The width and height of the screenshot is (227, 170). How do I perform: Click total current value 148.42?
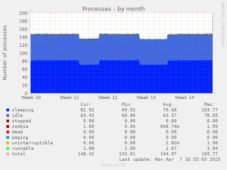86,154
